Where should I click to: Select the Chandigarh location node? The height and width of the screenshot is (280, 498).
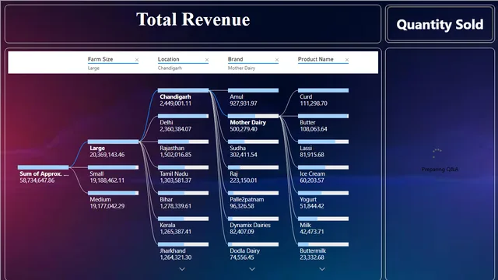coord(184,97)
